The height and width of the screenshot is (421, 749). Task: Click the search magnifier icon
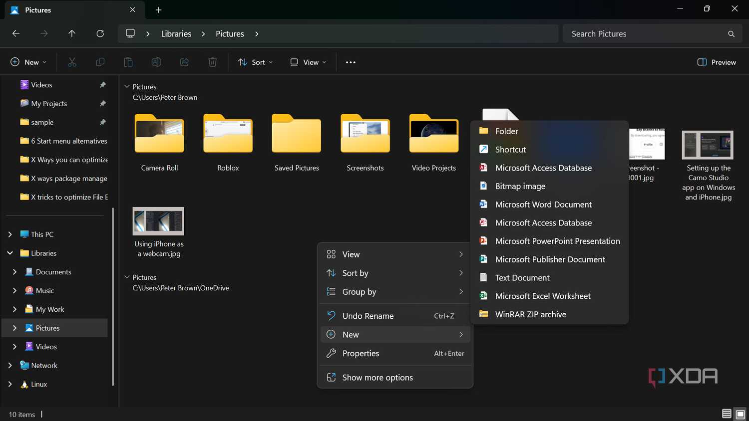[x=731, y=34]
